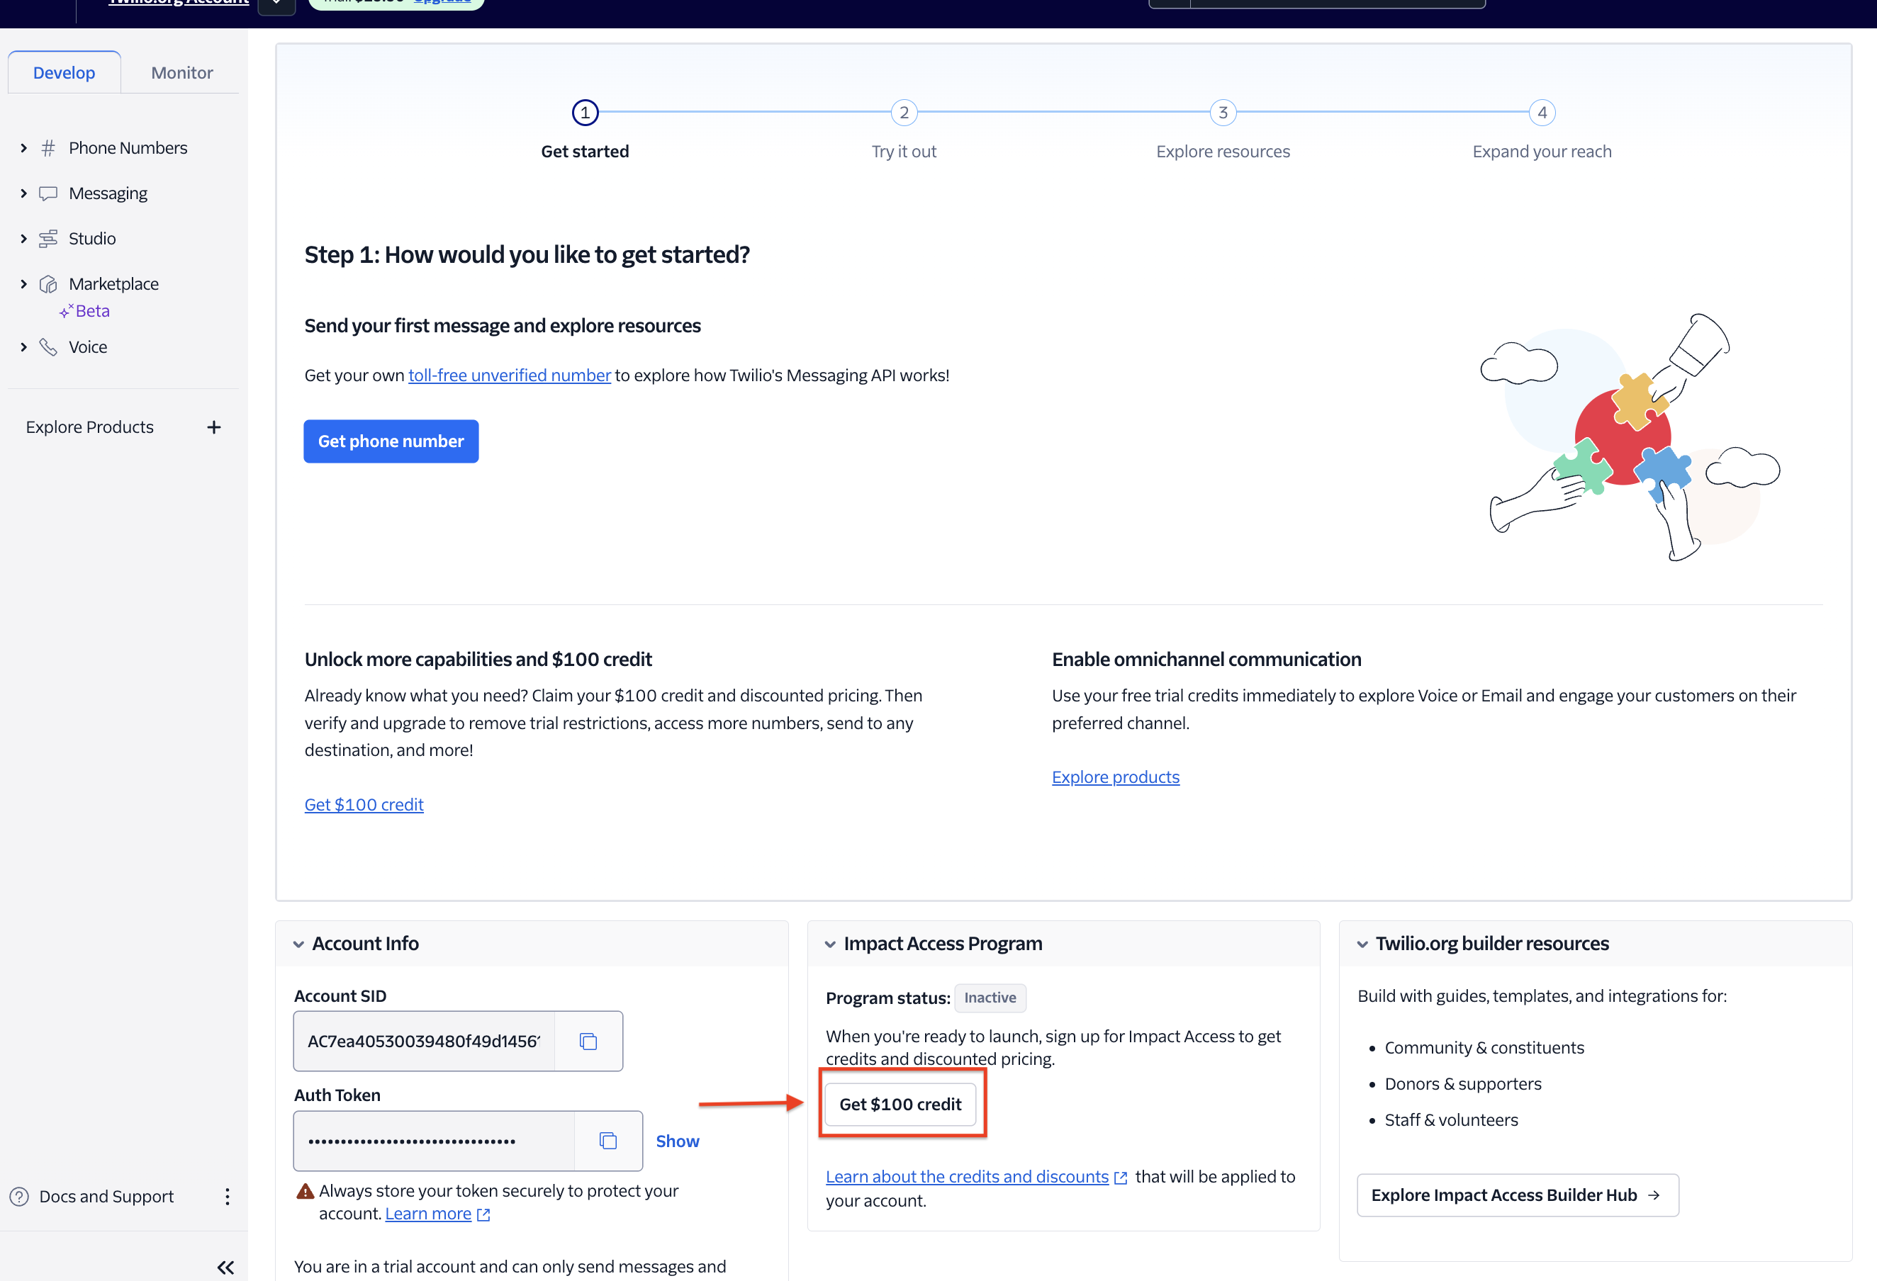Open Get $100 credit link under Unlock capabilities
This screenshot has width=1877, height=1281.
[x=364, y=805]
